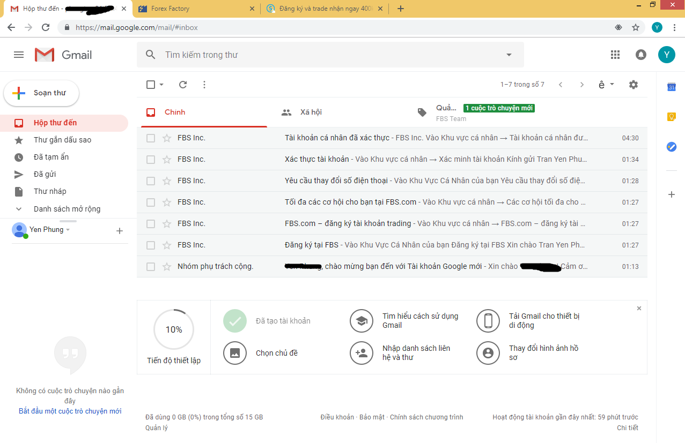Click the browser address bar URL
Screen dimensions: 685x443
137,27
